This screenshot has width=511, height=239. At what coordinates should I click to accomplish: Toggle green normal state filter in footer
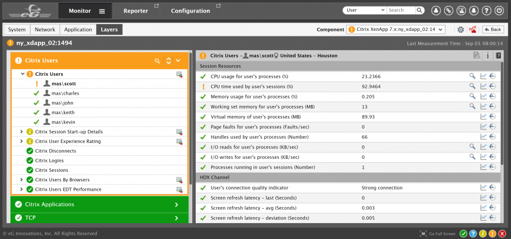(x=464, y=234)
